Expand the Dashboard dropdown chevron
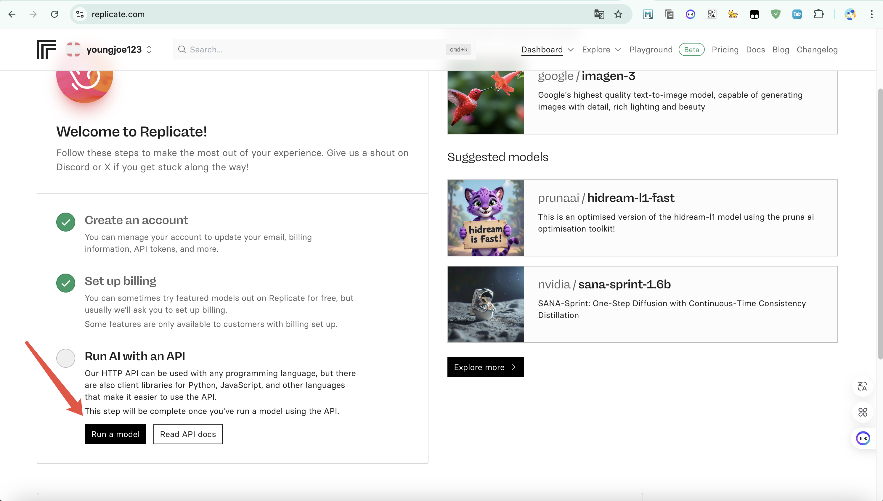The height and width of the screenshot is (501, 883). point(571,49)
